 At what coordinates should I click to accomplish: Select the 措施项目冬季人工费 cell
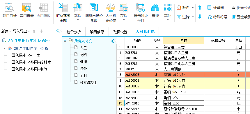tap(184, 58)
